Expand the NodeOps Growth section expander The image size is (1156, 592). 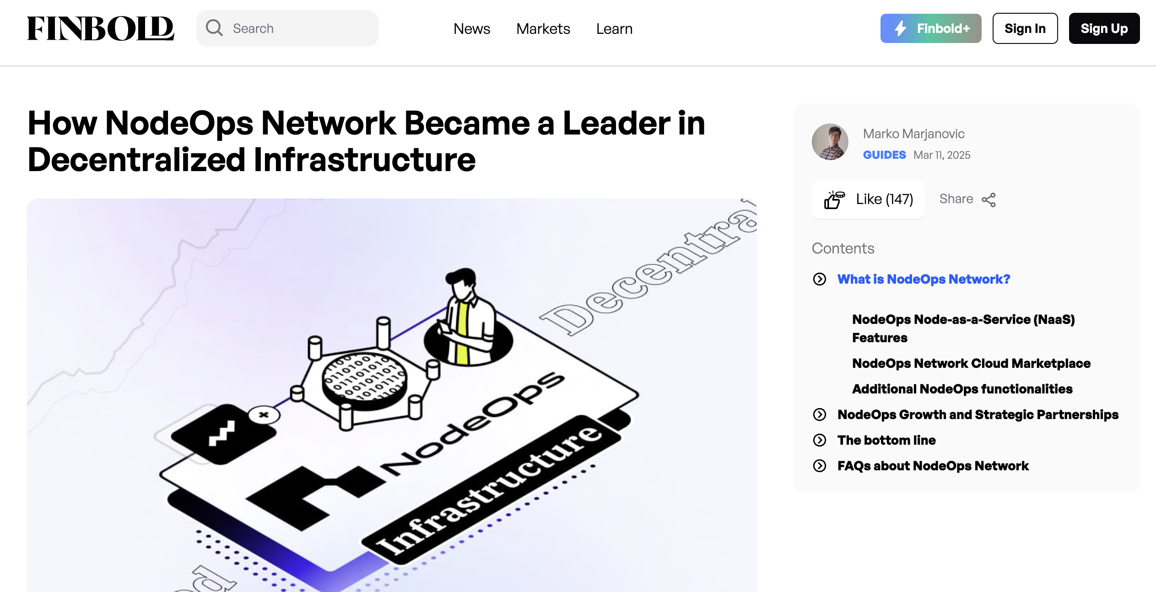820,414
